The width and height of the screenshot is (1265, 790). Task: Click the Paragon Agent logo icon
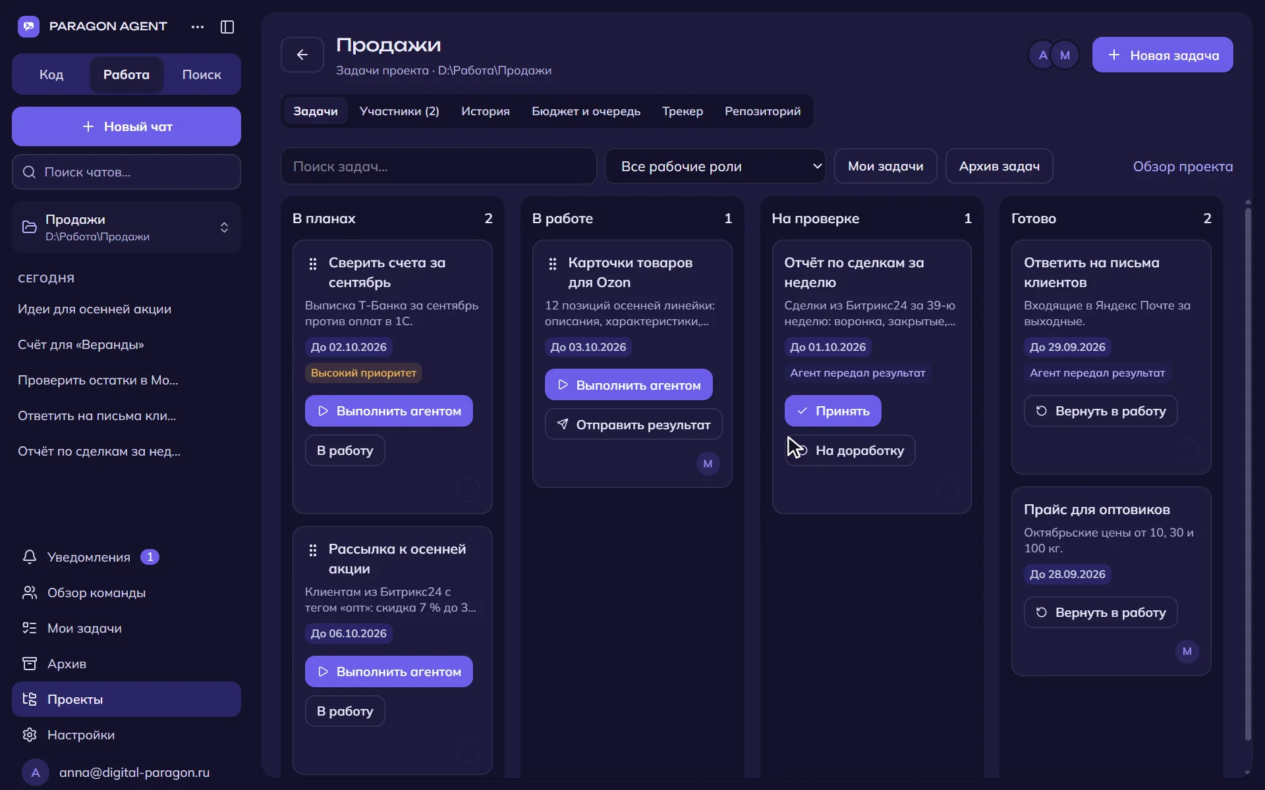28,26
